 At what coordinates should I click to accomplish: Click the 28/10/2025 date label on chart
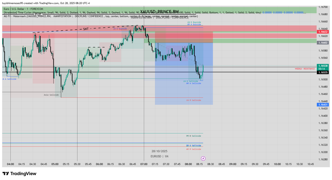coord(159,151)
